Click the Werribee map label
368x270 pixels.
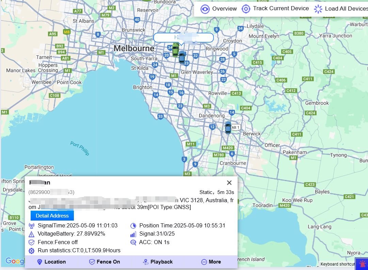pyautogui.click(x=41, y=82)
